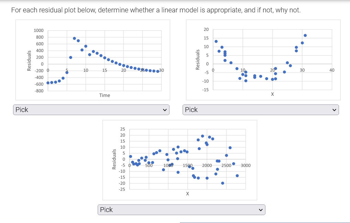Open the Pick dropdown under the bottom scatter plot
350x223 pixels.
point(181,209)
